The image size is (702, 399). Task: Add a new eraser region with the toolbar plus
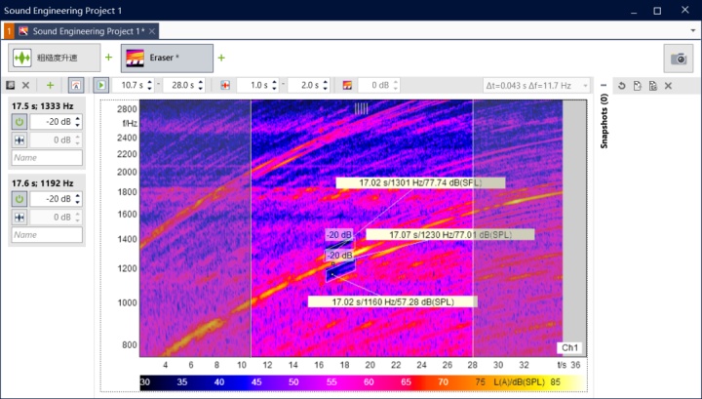tap(50, 85)
